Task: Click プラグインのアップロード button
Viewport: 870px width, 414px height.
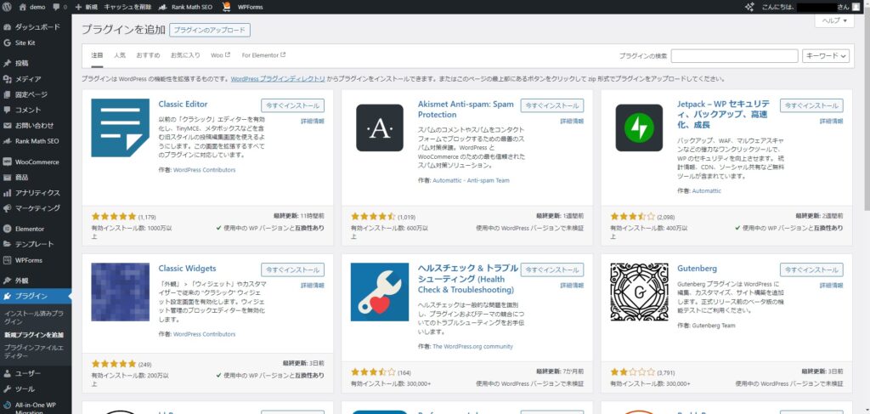Action: point(210,30)
